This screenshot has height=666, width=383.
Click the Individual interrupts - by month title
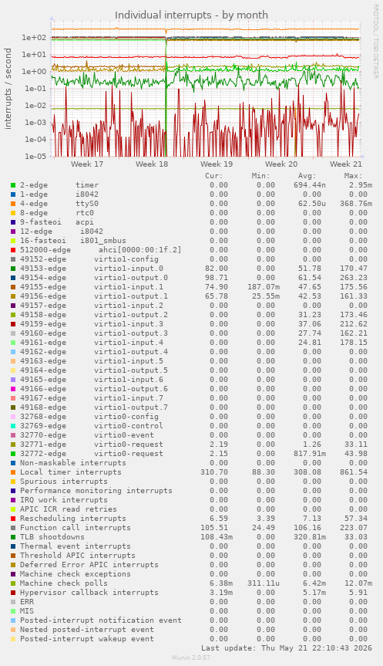(191, 15)
